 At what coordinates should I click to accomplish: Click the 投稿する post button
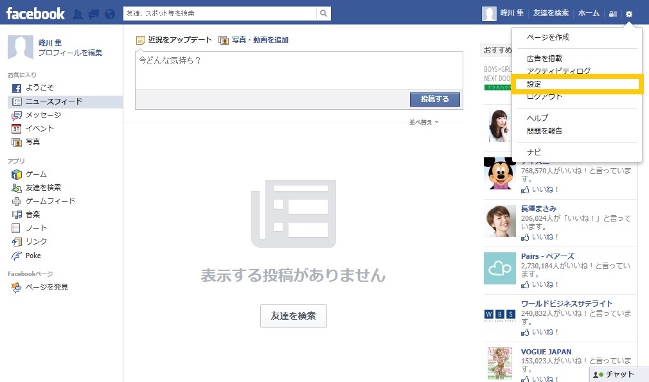434,100
